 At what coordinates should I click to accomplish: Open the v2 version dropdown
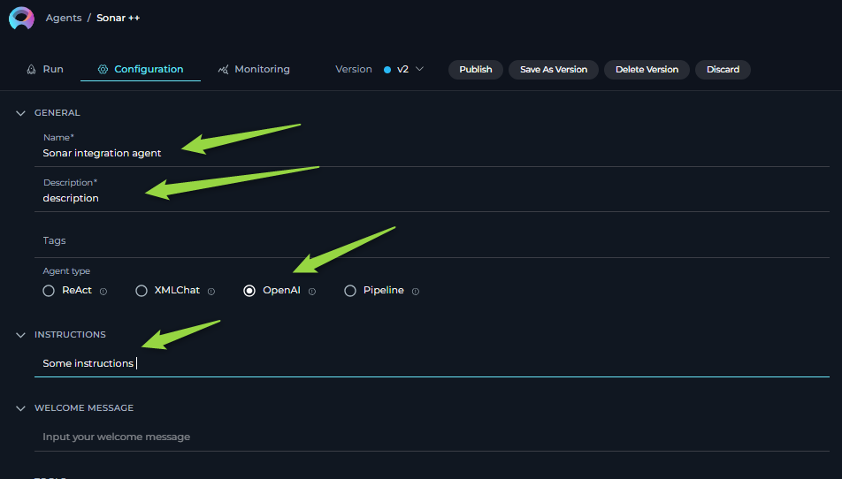pos(404,69)
